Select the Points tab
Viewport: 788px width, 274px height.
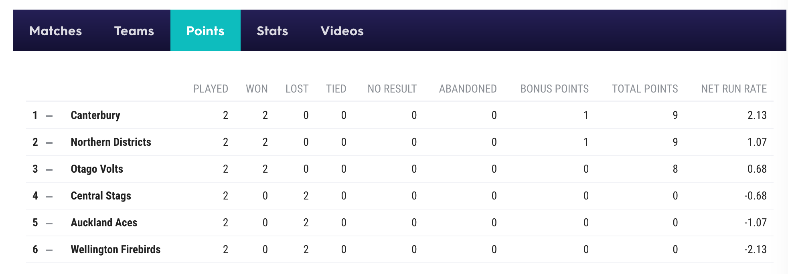coord(205,31)
